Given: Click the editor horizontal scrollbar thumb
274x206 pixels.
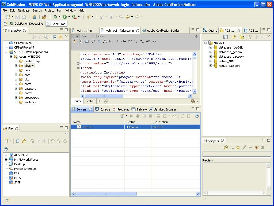Looking at the screenshot, I should tap(104, 96).
